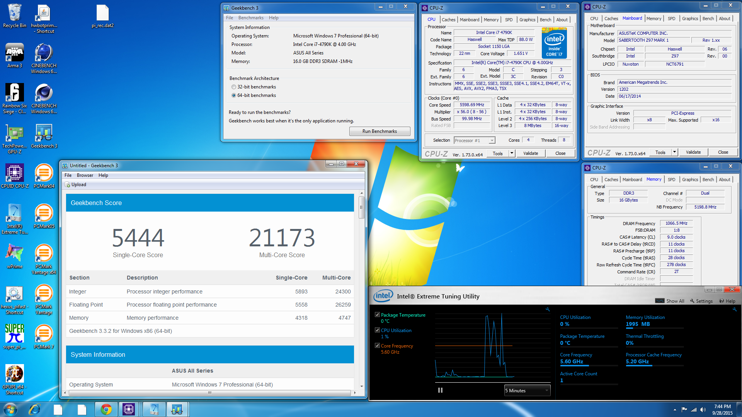Switch to SPD tab in CPU-Z Mainboard window
Image resolution: width=742 pixels, height=417 pixels.
pos(671,19)
